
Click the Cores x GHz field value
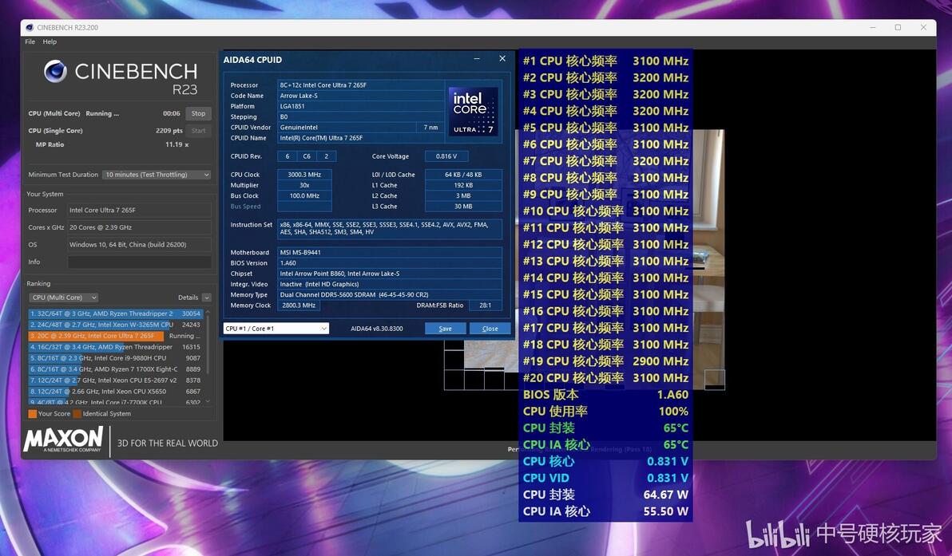click(x=140, y=227)
